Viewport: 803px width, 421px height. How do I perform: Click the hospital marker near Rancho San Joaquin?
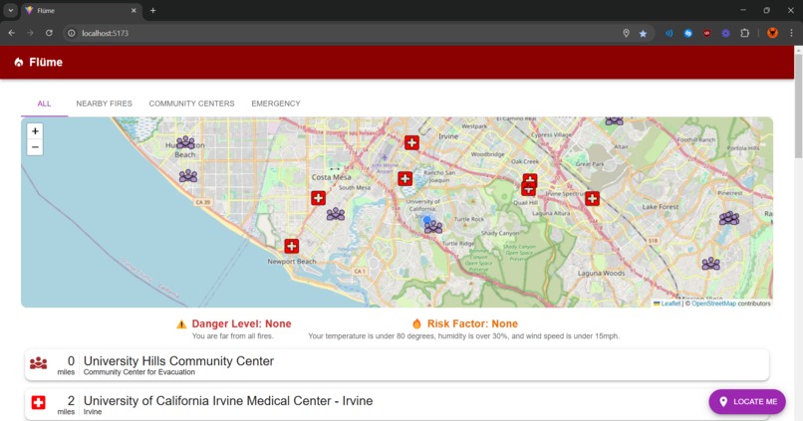click(405, 178)
